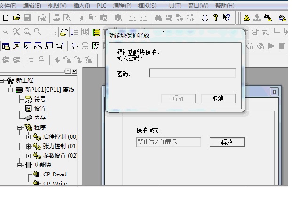Click the About info icon
Image resolution: width=292 pixels, height=198 pixels.
(x=205, y=18)
